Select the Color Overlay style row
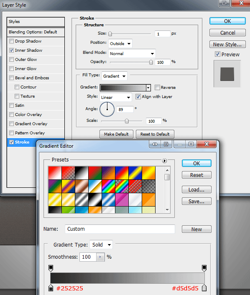The width and height of the screenshot is (250, 295). pyautogui.click(x=36, y=115)
